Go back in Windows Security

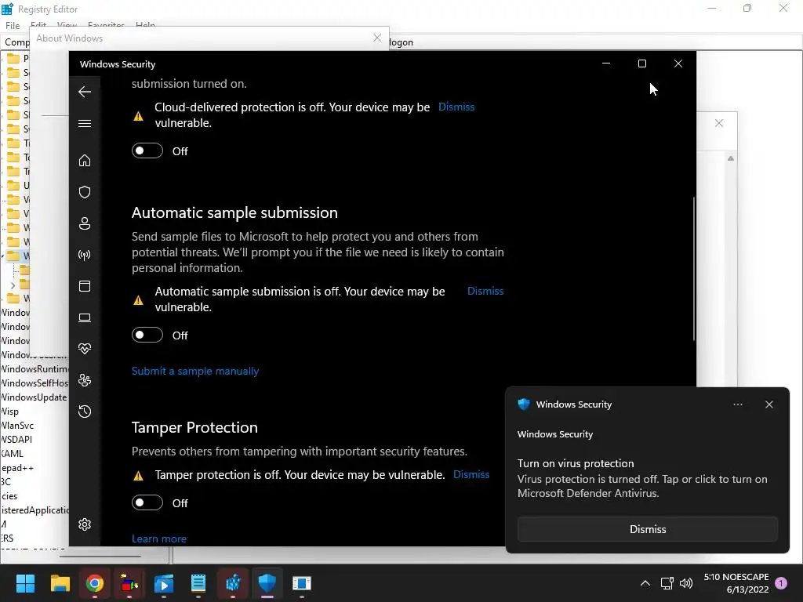85,92
